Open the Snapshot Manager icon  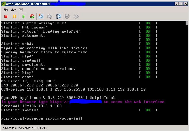59,17
